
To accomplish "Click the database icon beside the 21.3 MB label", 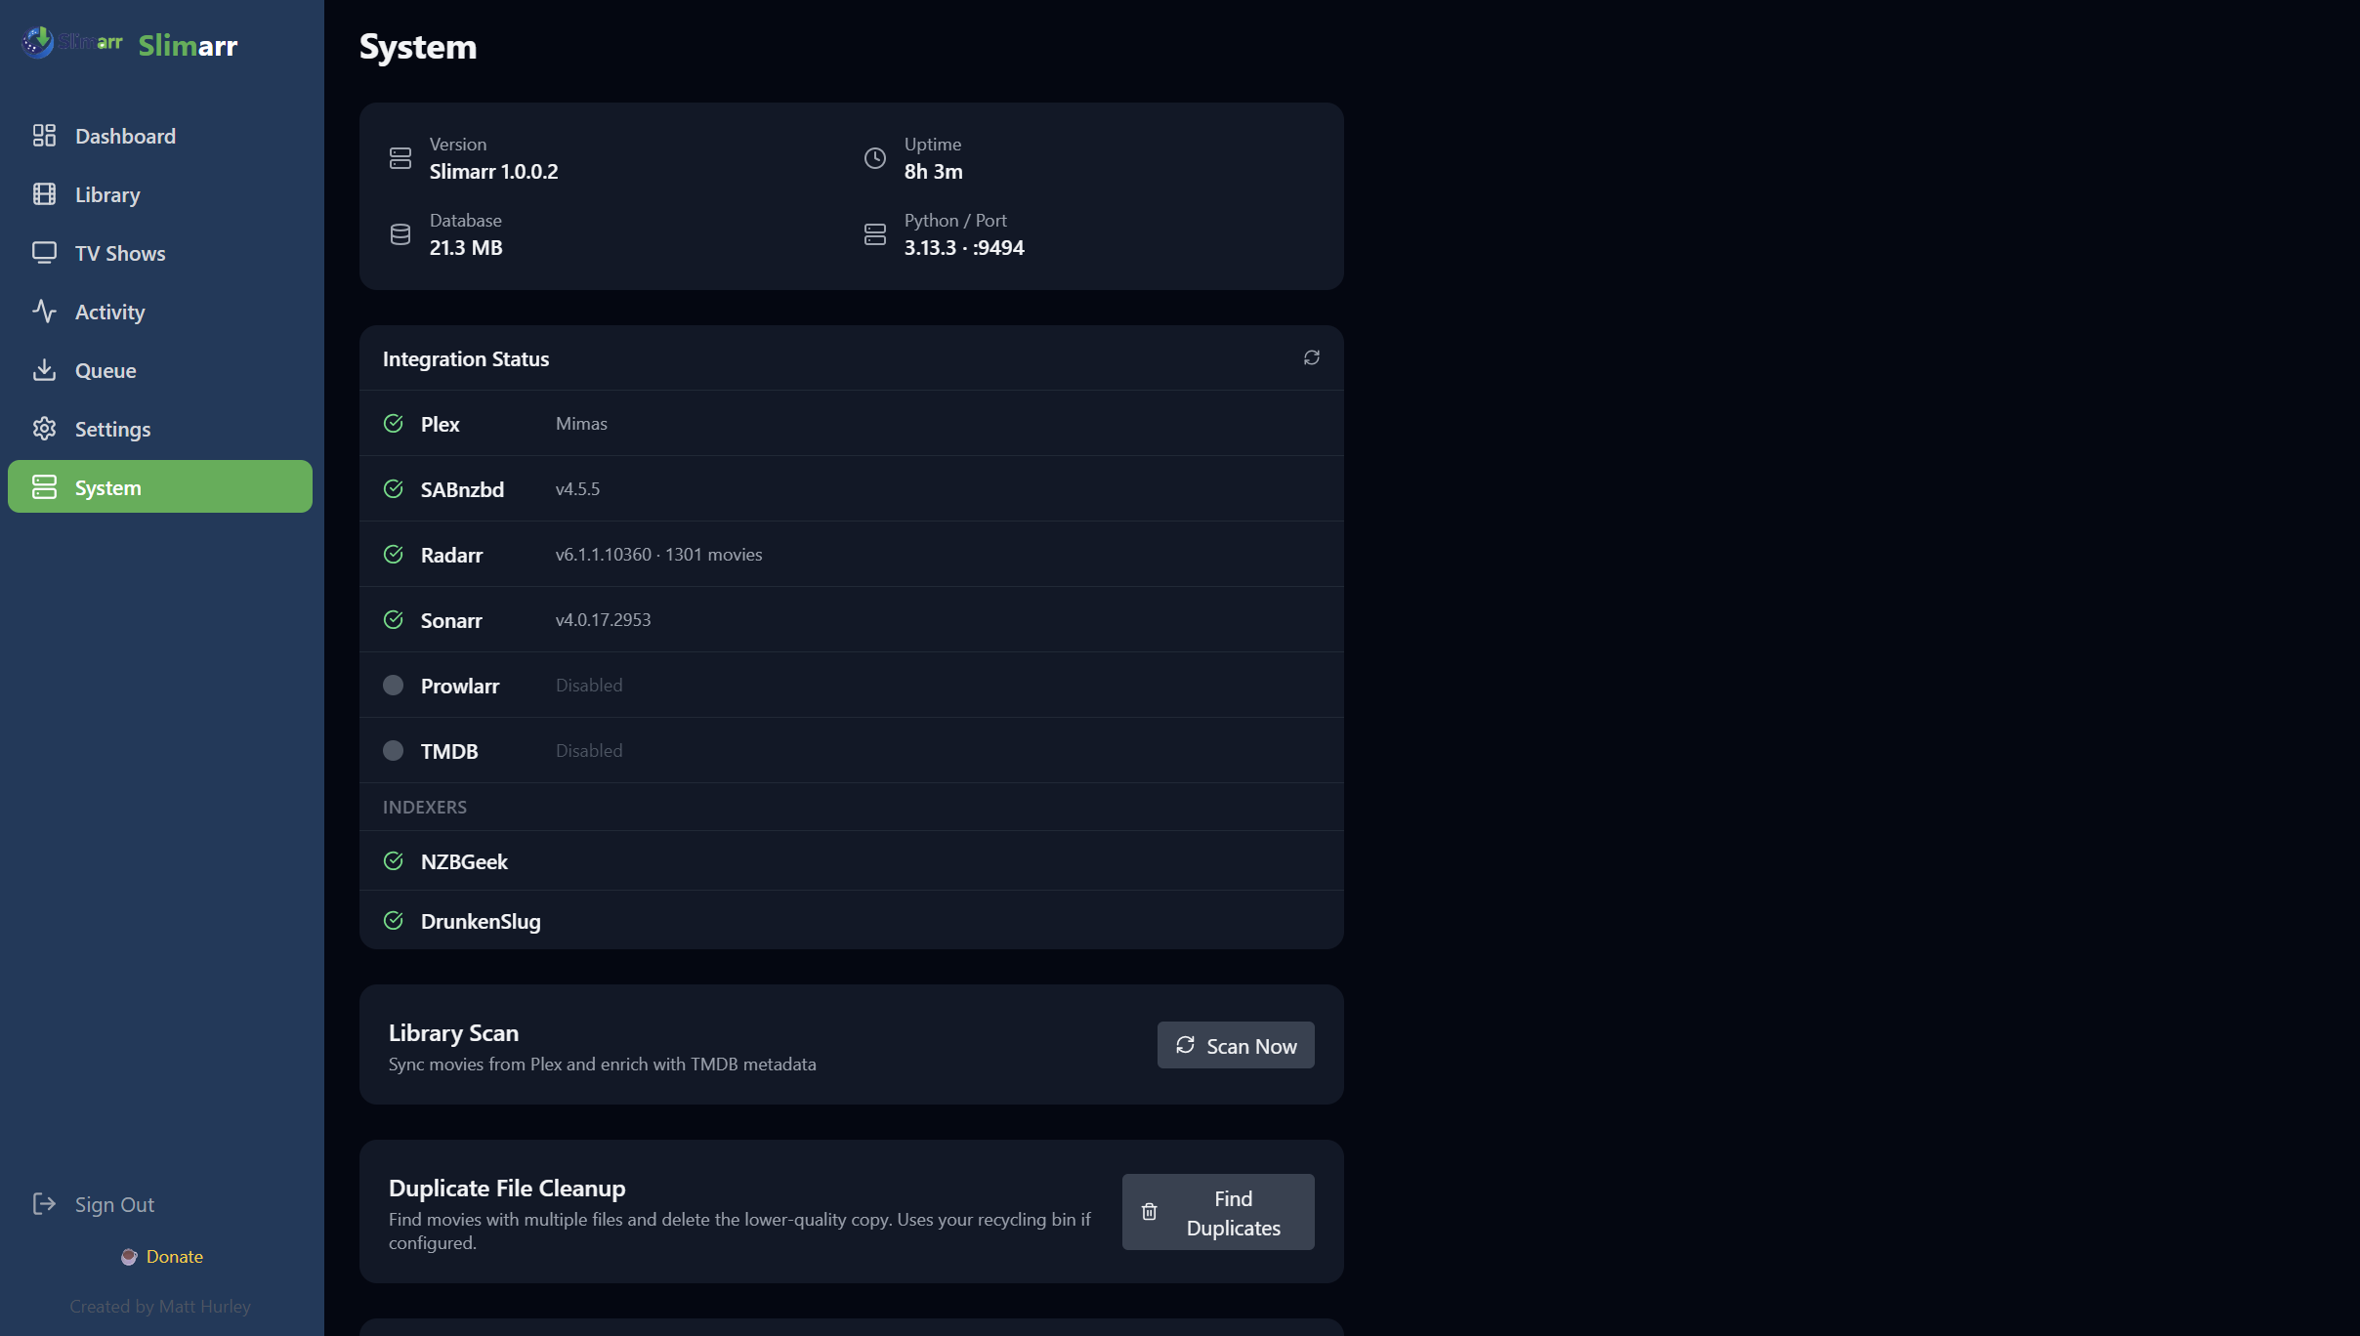I will coord(400,233).
